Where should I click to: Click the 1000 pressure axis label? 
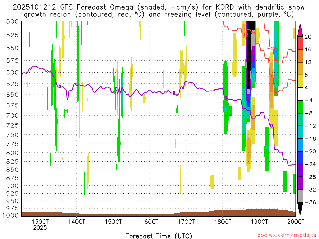[11, 215]
